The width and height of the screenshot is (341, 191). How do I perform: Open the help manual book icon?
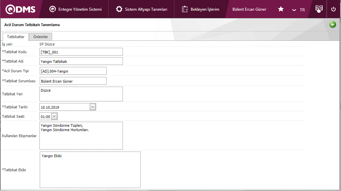(x=319, y=9)
